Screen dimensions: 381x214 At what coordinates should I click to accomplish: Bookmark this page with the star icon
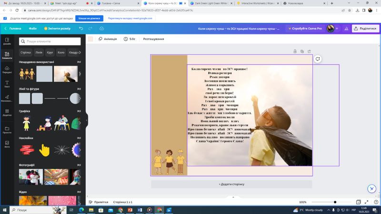click(x=350, y=10)
